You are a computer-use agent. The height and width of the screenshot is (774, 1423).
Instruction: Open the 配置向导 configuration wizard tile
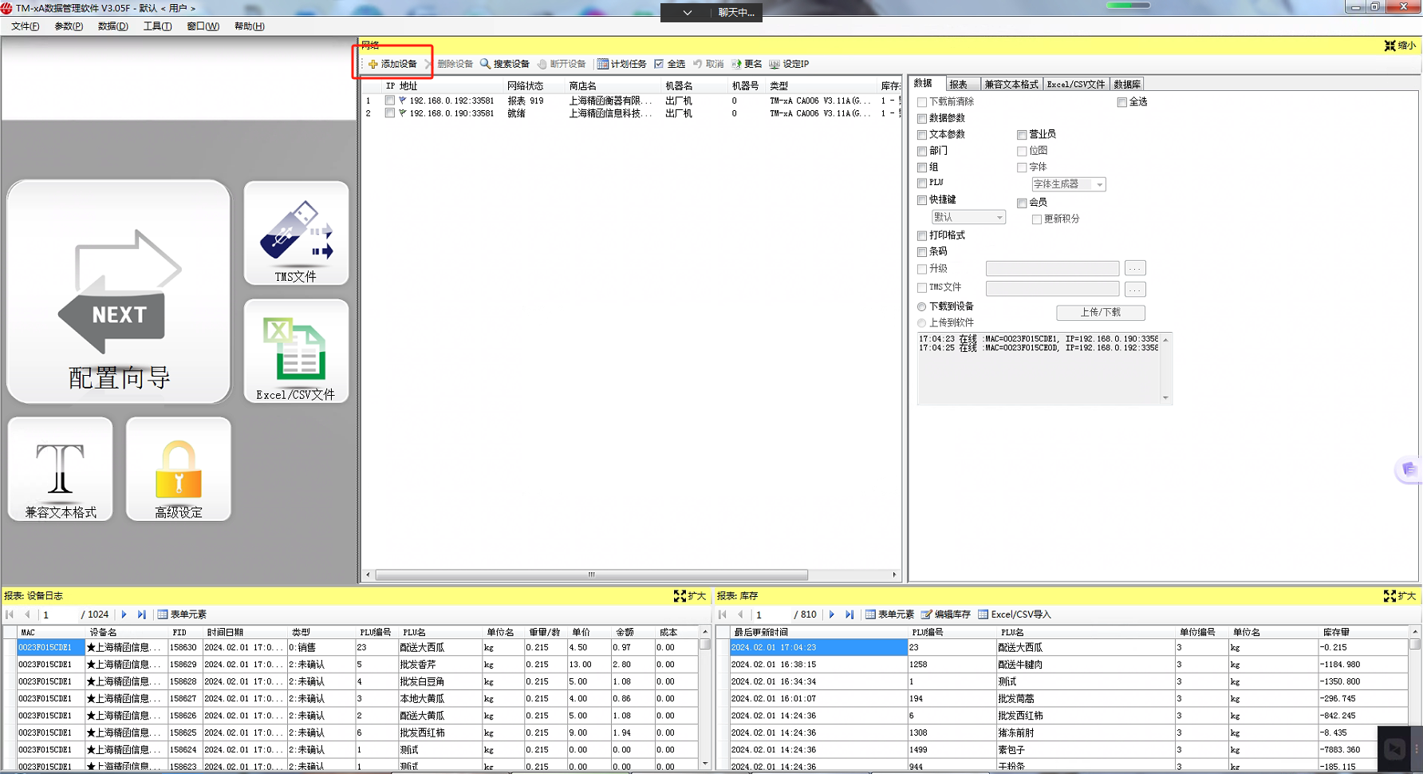[119, 291]
